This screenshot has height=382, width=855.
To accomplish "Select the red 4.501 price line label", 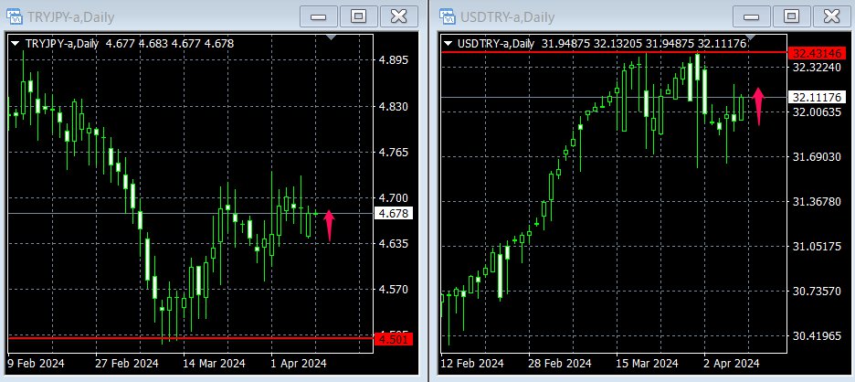I will [393, 339].
